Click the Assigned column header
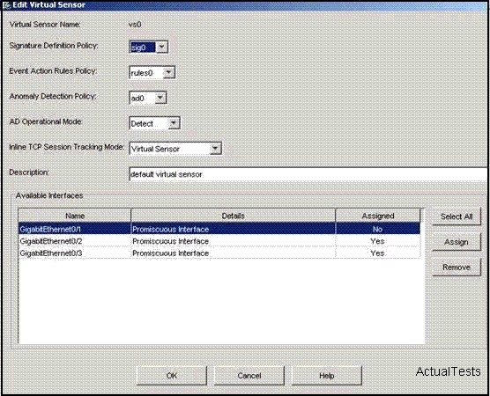490x396 pixels. pyautogui.click(x=378, y=216)
